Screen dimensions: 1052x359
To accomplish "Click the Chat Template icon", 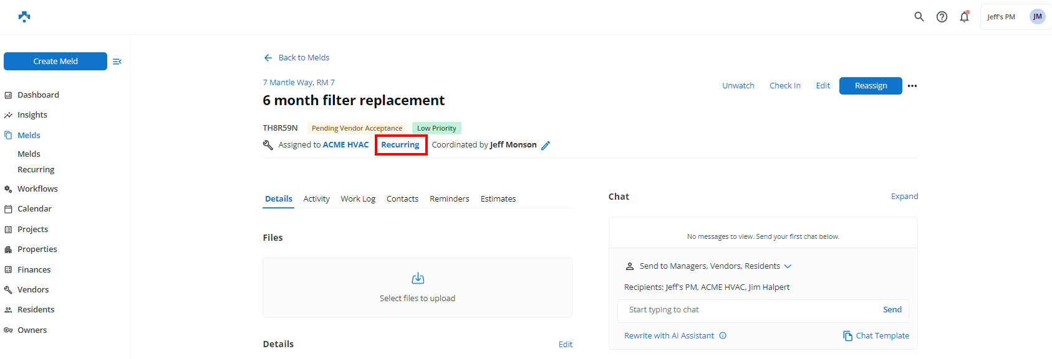I will tap(847, 336).
